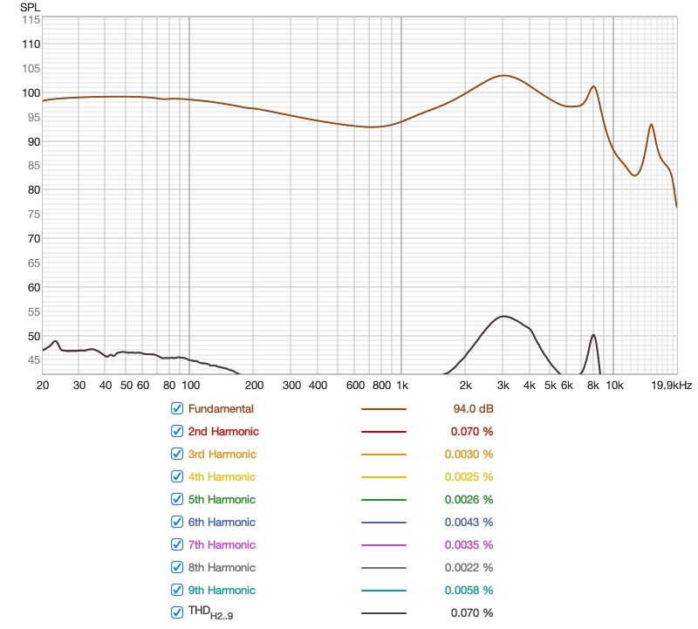Click the 7th Harmonic magenta line swatch

pyautogui.click(x=384, y=545)
